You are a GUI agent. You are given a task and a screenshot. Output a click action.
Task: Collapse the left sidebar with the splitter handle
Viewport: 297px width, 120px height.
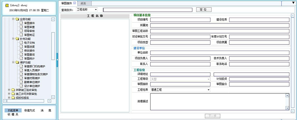tap(57, 60)
